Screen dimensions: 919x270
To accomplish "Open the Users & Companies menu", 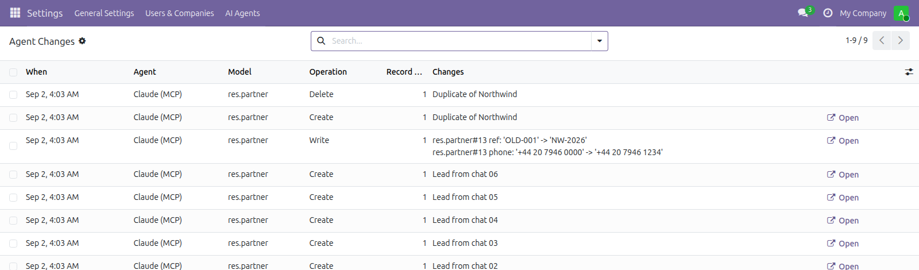I will pos(179,13).
